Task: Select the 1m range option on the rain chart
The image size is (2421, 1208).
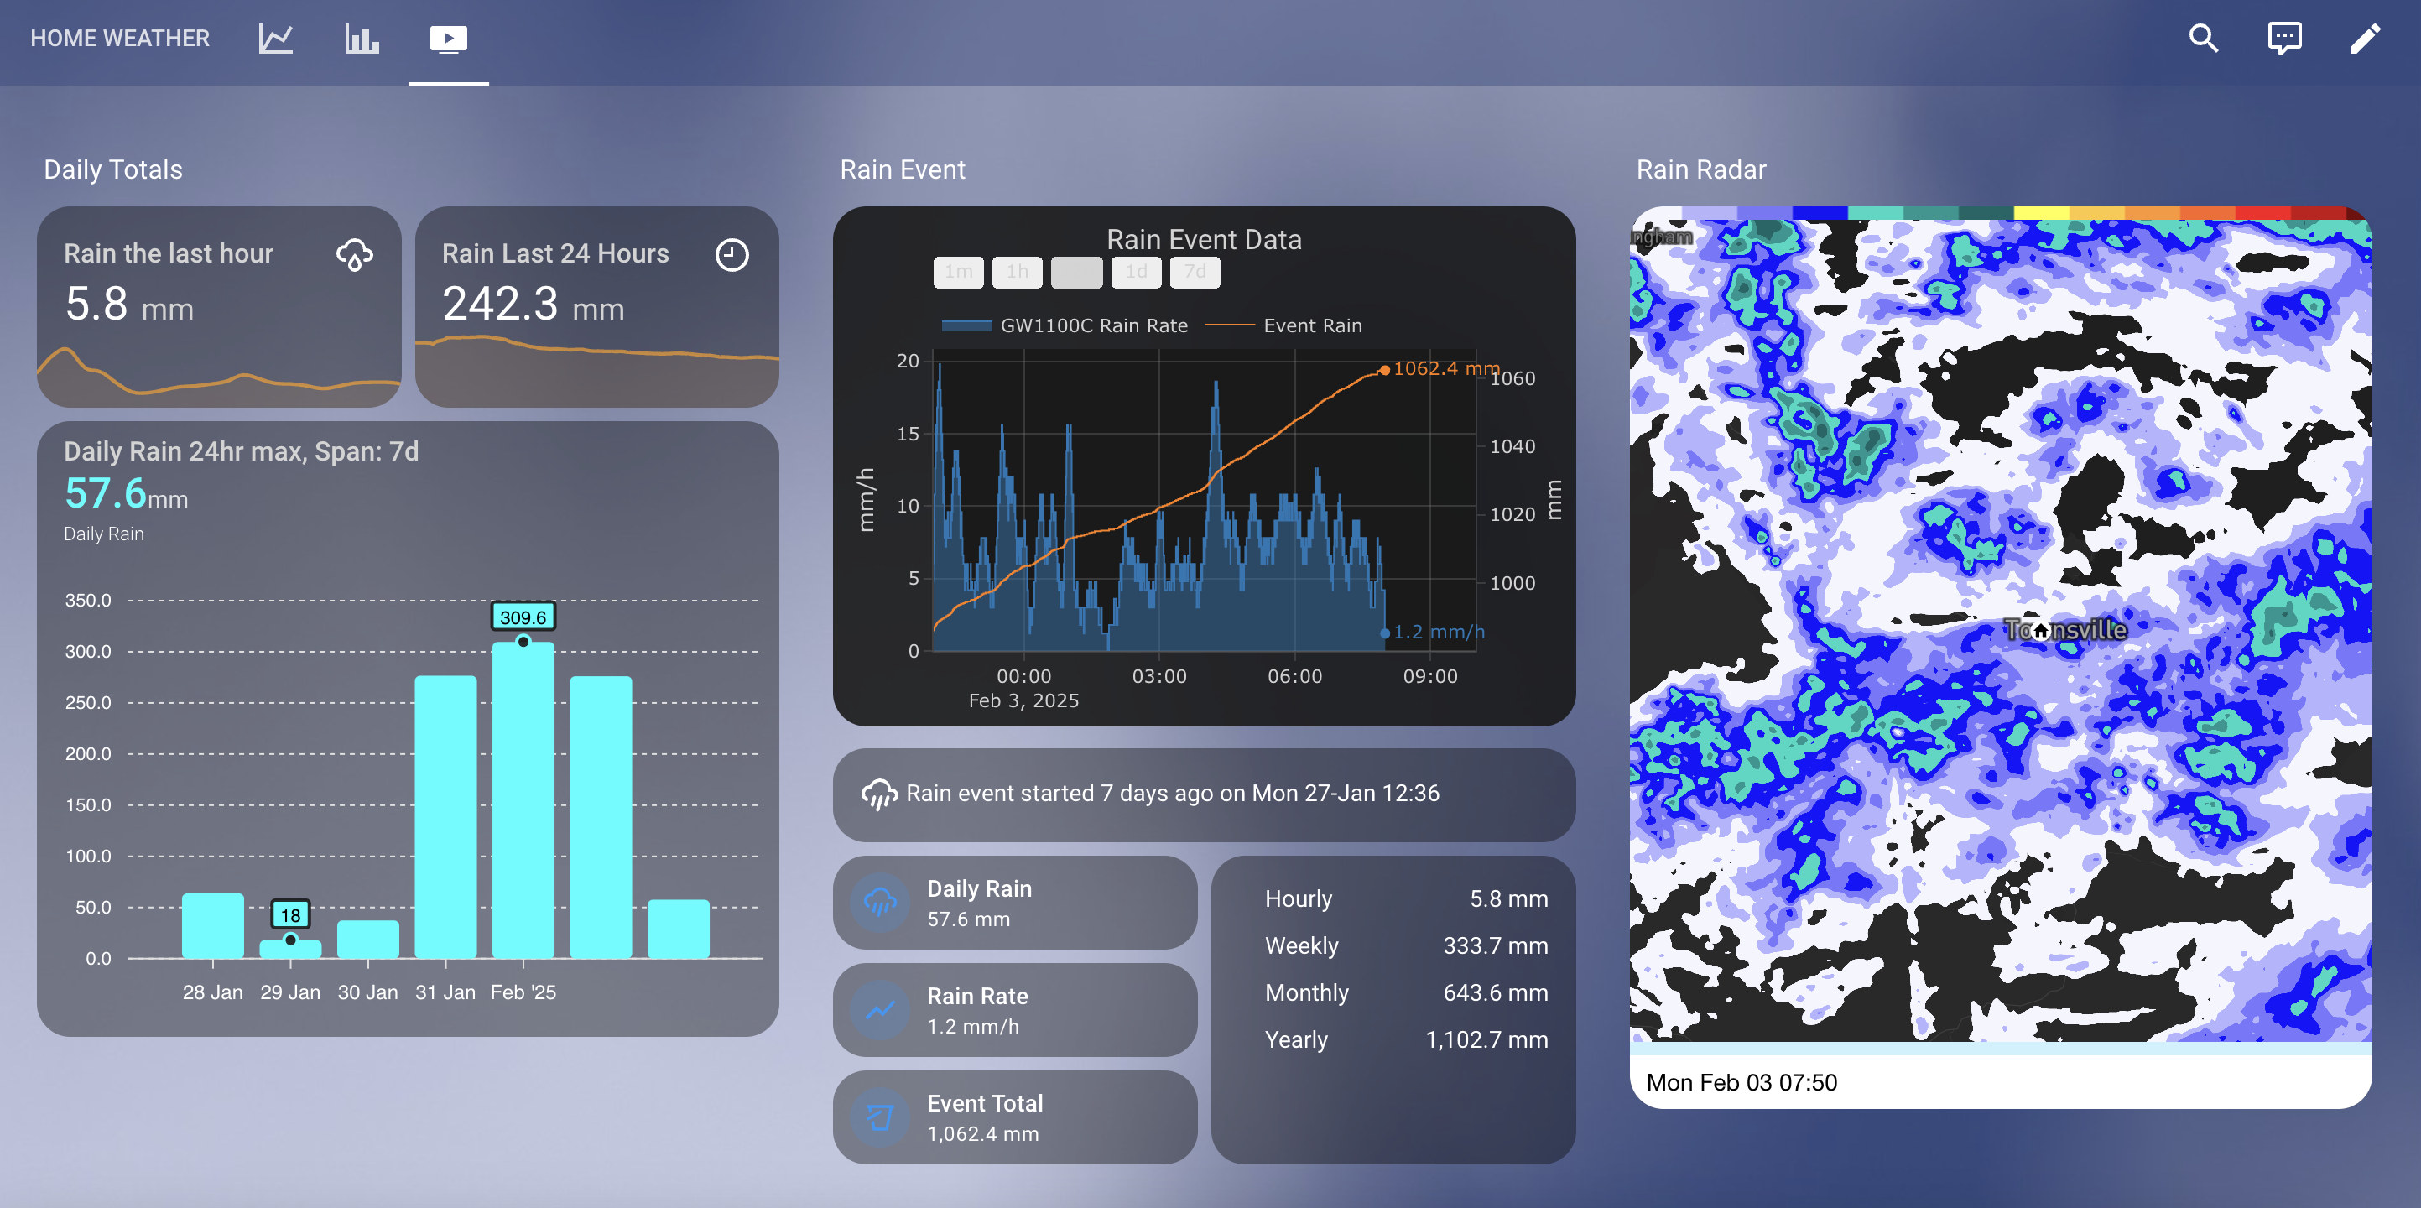Action: coord(958,273)
